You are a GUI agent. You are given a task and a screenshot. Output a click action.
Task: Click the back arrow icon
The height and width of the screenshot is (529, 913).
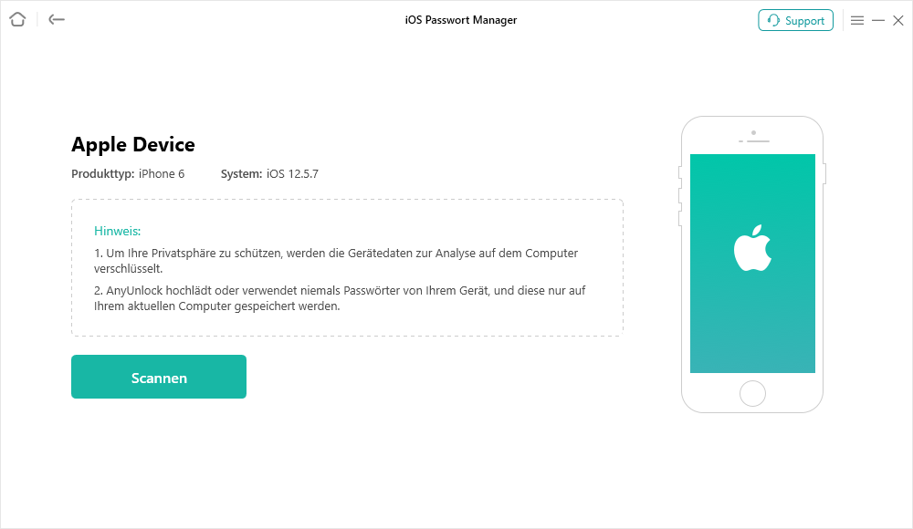point(57,20)
